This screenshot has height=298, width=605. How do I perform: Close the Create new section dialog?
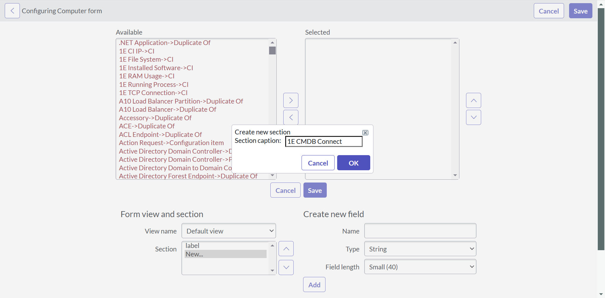click(x=365, y=133)
